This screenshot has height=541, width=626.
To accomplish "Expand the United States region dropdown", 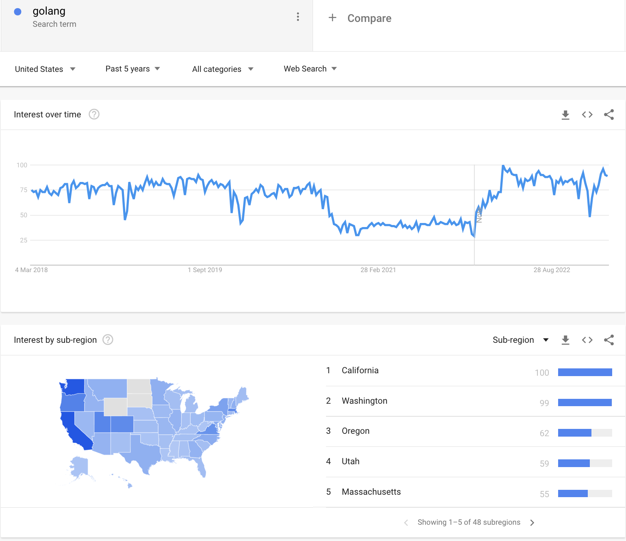I will point(45,69).
